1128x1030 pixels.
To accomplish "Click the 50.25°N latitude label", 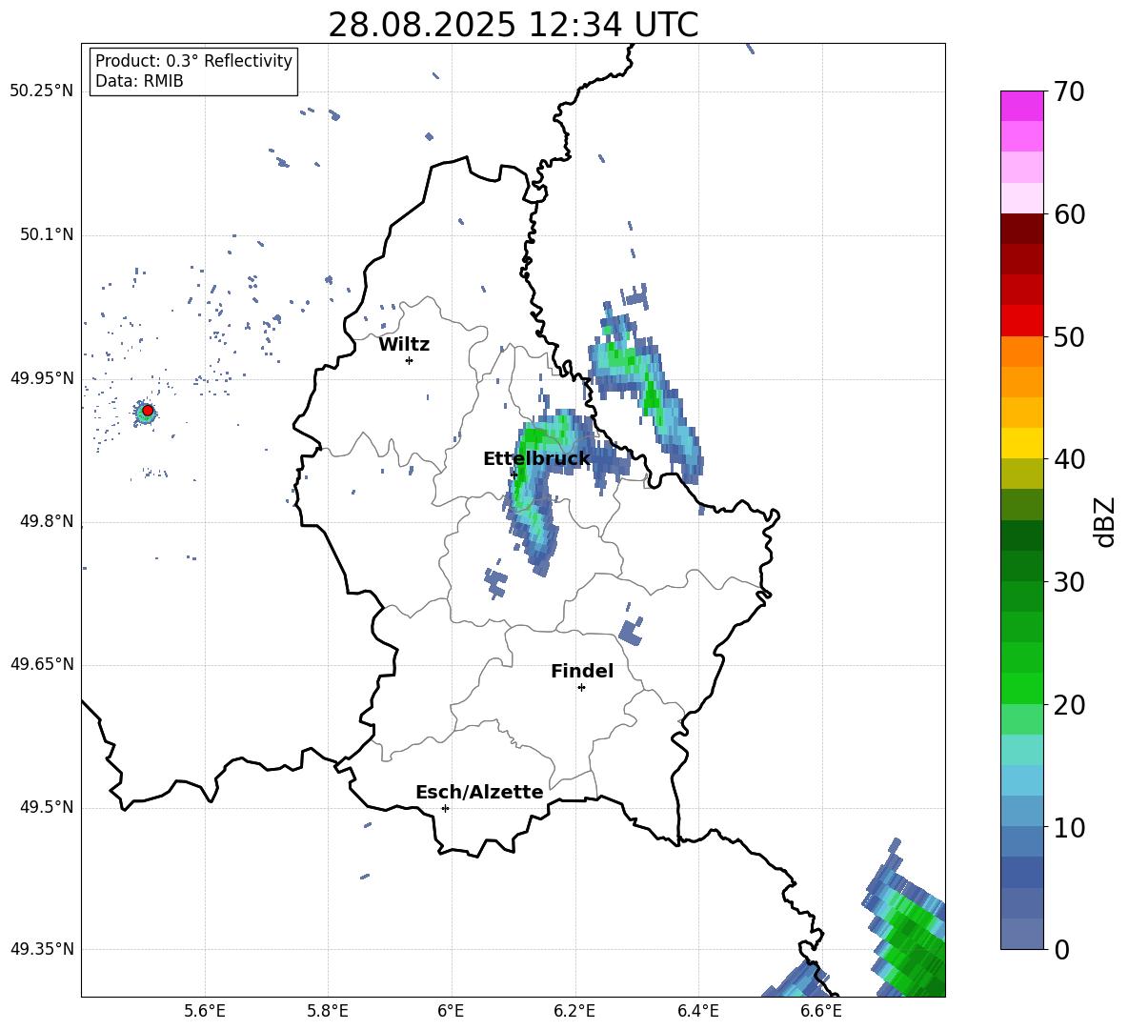I will click(42, 91).
